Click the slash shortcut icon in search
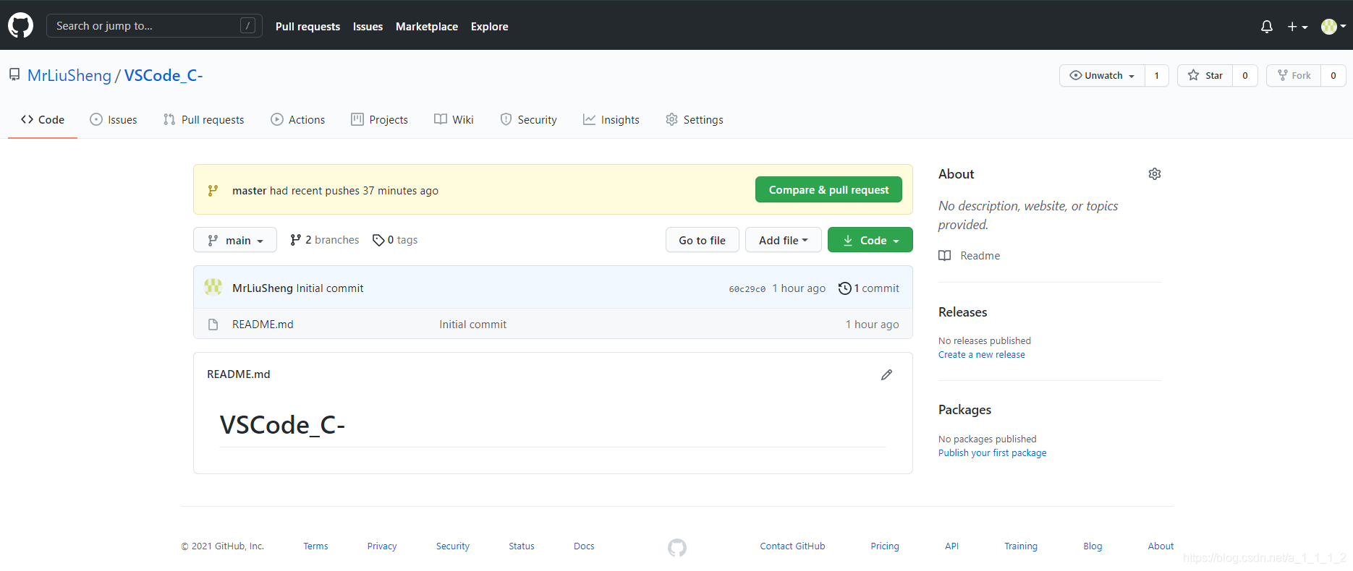Image resolution: width=1353 pixels, height=571 pixels. coord(247,26)
